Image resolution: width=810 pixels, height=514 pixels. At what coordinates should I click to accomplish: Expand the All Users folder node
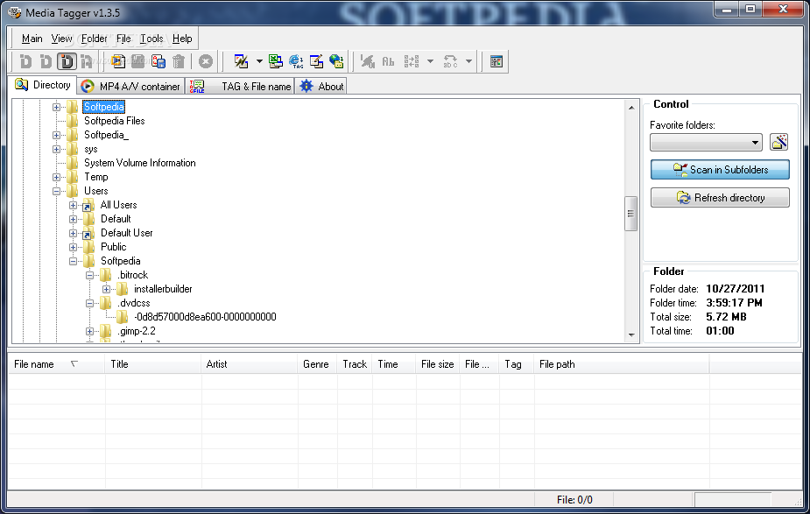coord(73,205)
